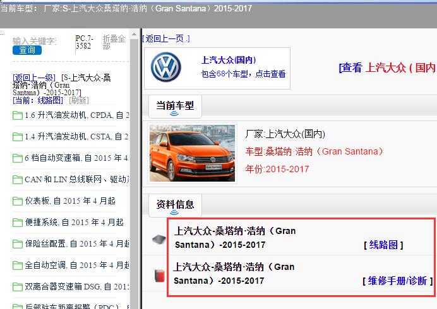Screen dimensions: 437x309
Task: Select the 当前：线路图 link
Action: [x=38, y=100]
